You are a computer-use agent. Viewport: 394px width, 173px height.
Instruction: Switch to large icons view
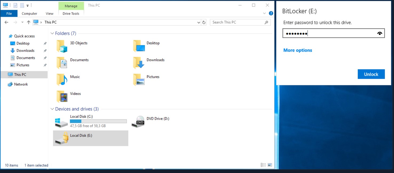click(270, 165)
